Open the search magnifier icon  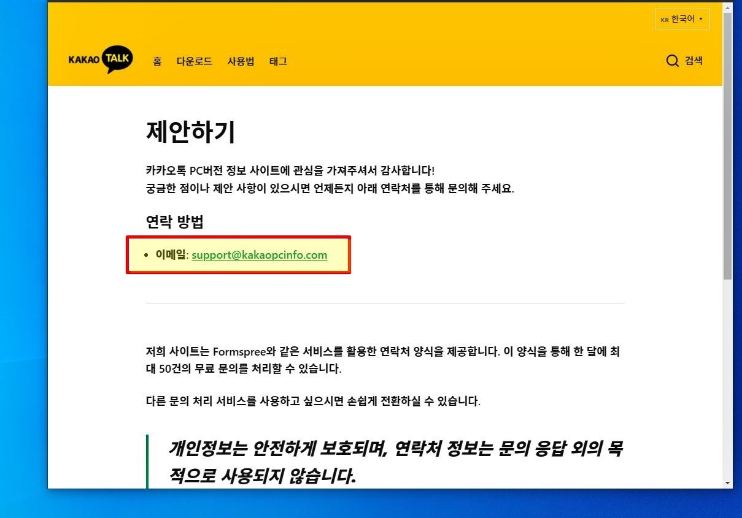tap(673, 61)
